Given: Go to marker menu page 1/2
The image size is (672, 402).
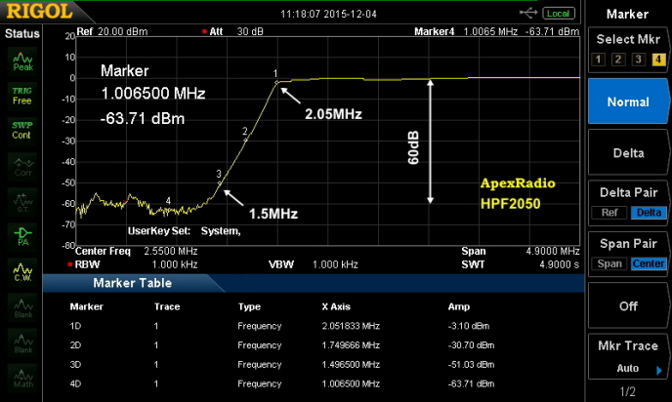Looking at the screenshot, I should click(x=628, y=391).
